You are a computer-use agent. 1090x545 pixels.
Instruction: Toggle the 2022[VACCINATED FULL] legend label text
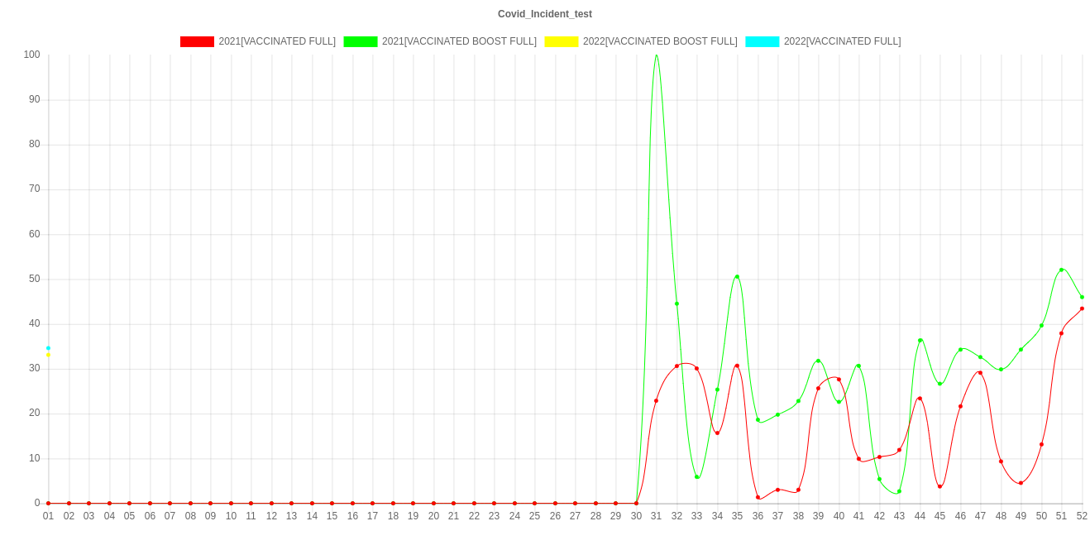(x=842, y=41)
